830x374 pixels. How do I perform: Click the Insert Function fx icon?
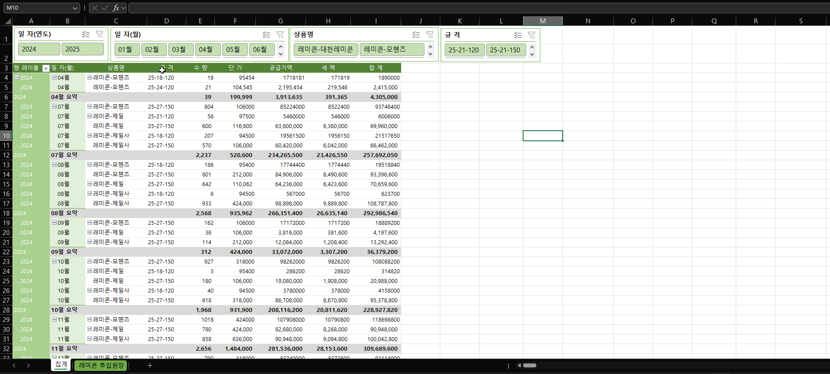116,8
